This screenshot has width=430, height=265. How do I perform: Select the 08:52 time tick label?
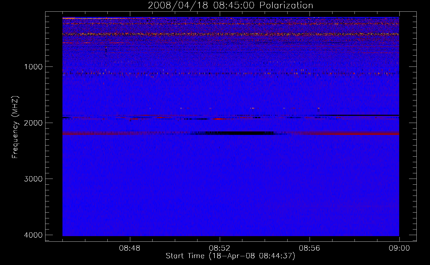[x=220, y=248]
